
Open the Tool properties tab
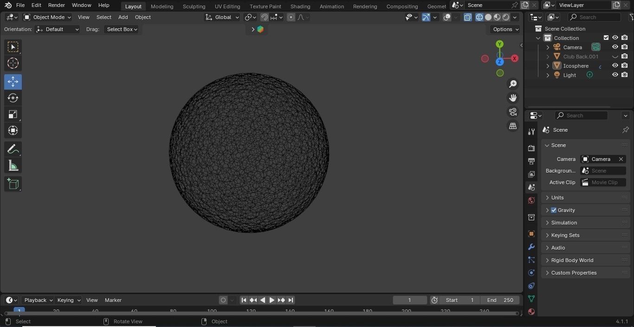pos(531,132)
